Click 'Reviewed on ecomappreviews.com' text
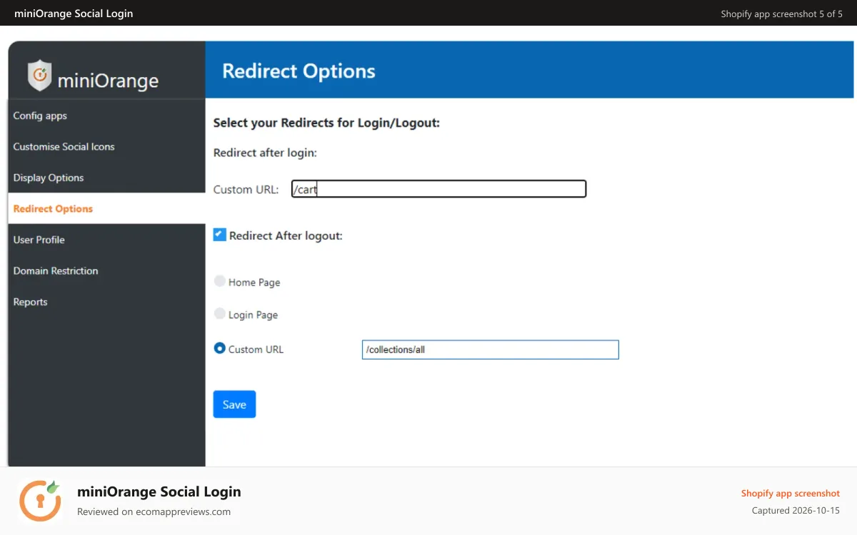This screenshot has width=857, height=535. pos(154,511)
